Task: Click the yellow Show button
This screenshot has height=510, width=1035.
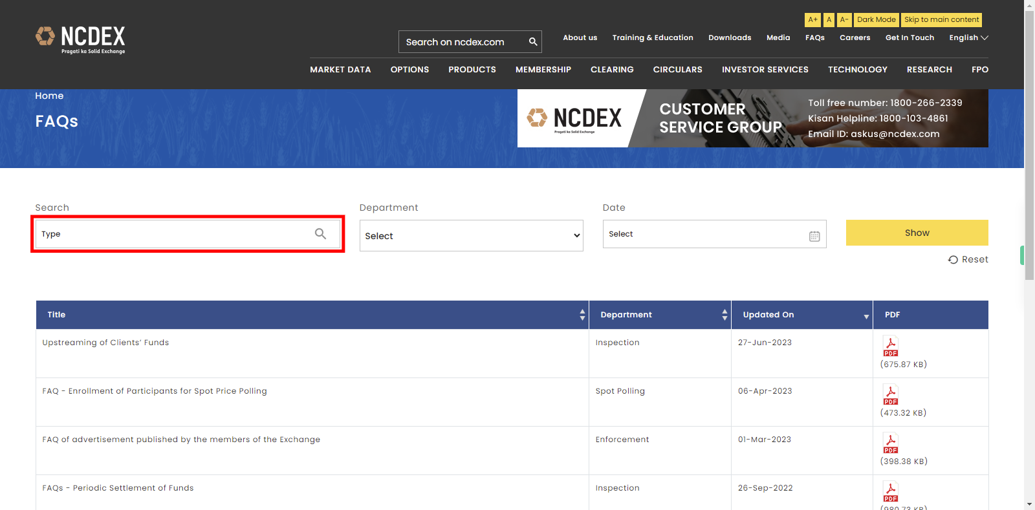Action: pyautogui.click(x=917, y=233)
